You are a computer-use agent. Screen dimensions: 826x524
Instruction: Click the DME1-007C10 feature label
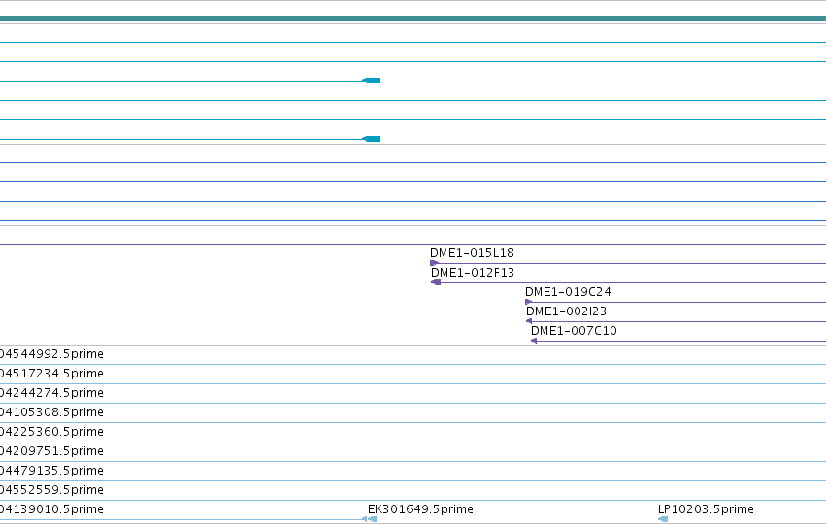point(574,331)
